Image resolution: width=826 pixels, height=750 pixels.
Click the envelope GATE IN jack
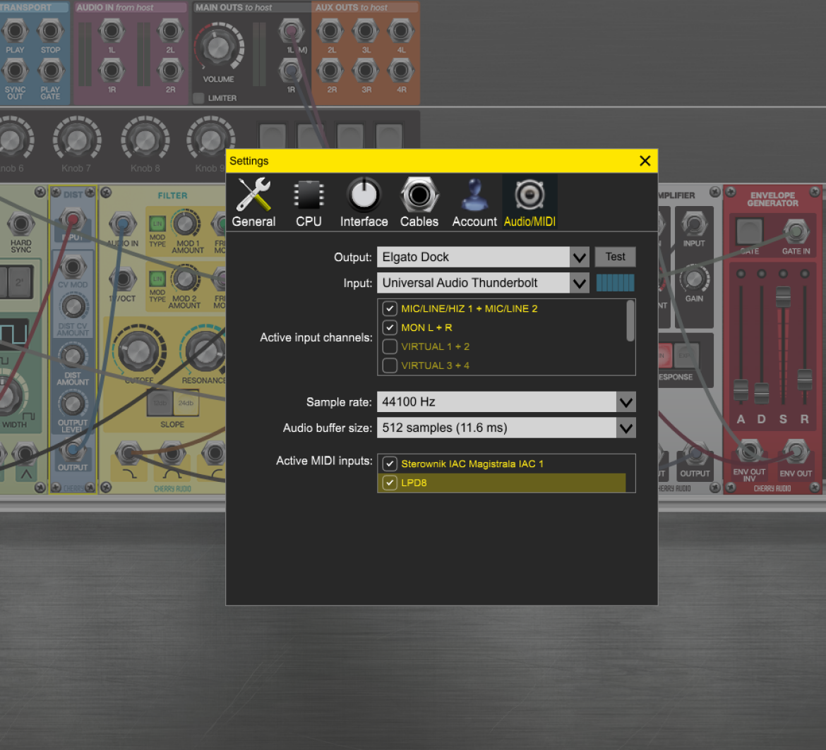[796, 231]
